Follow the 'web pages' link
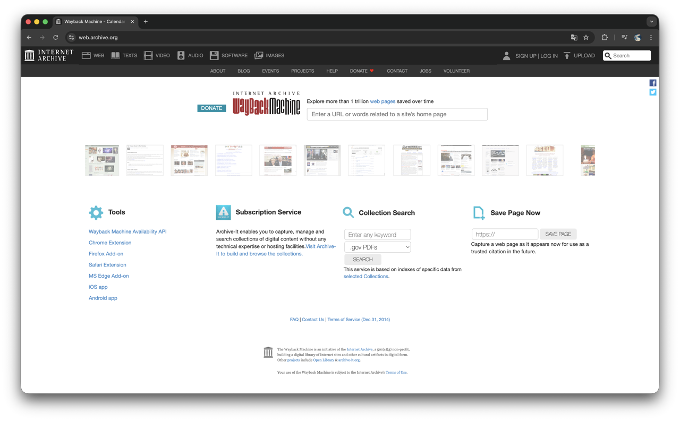The height and width of the screenshot is (421, 680). pyautogui.click(x=382, y=101)
